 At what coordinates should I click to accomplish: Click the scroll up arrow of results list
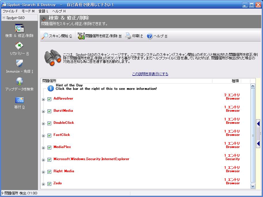pos(253,86)
